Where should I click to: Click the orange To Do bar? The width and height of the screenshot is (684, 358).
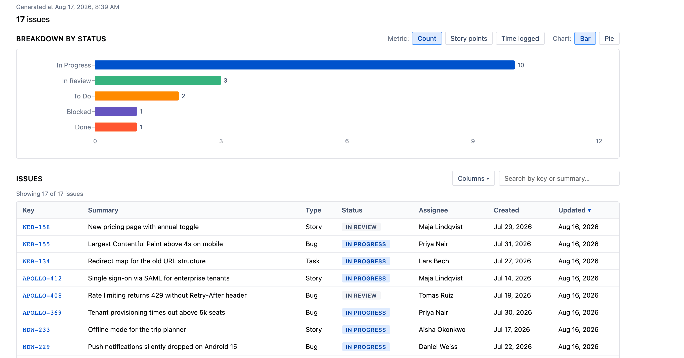[137, 96]
